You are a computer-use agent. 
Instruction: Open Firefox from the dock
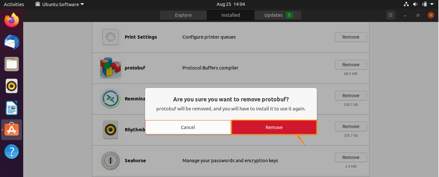coord(12,20)
